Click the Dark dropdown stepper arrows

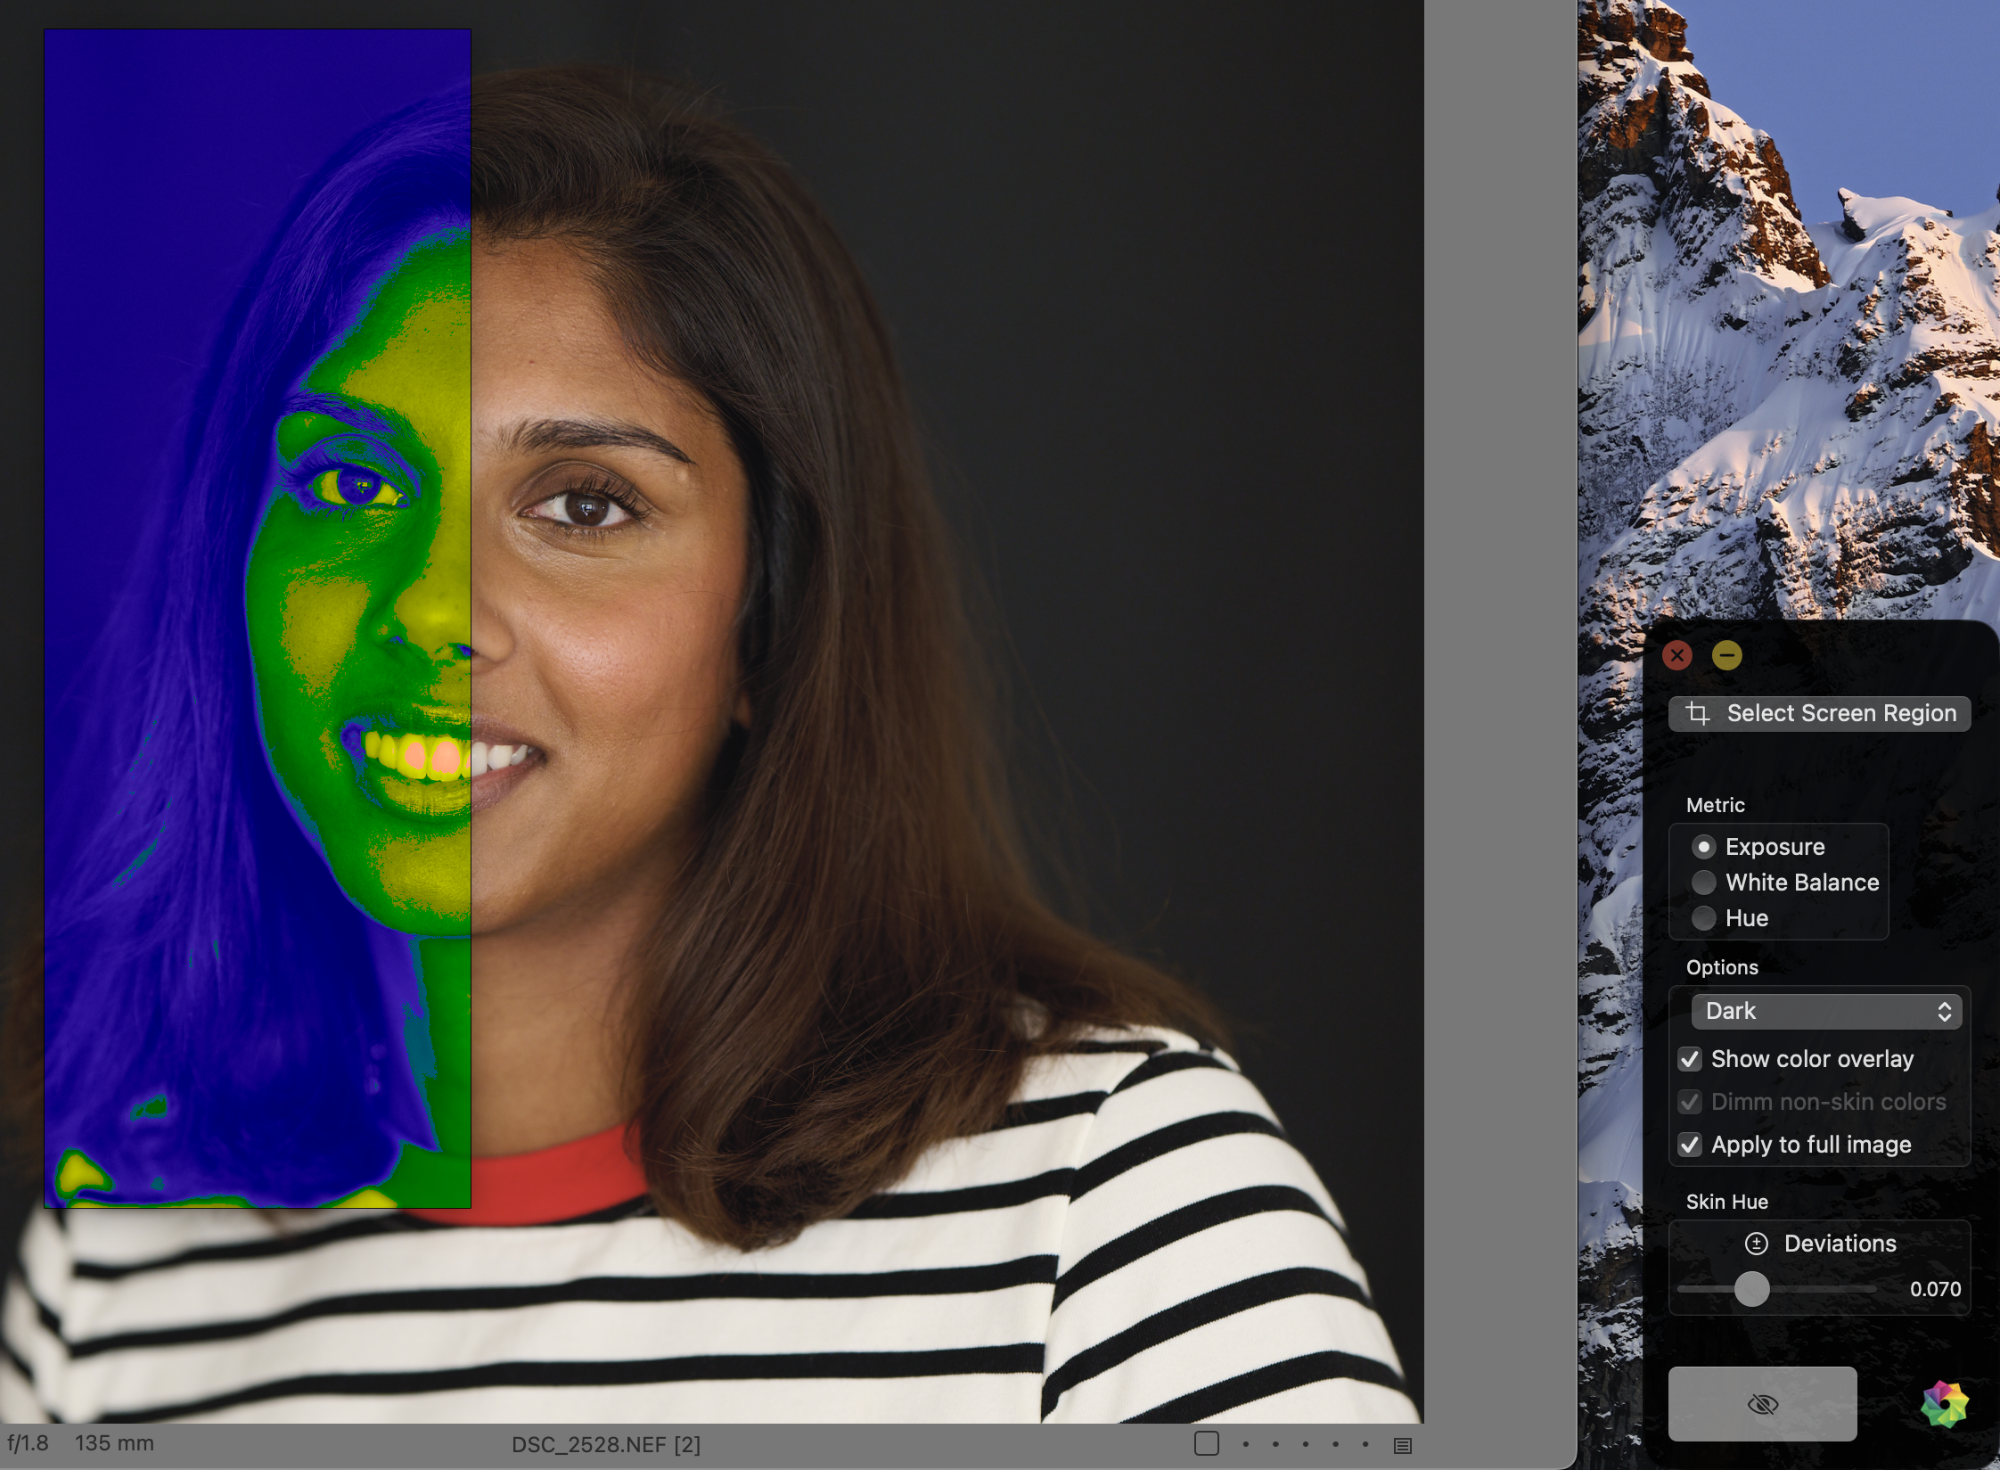click(1944, 1011)
